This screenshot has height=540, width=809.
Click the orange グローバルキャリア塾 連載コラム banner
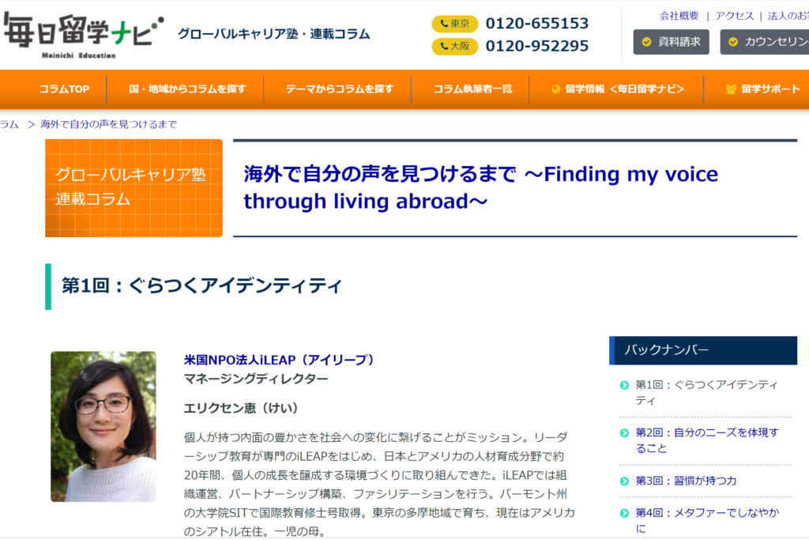[x=134, y=188]
